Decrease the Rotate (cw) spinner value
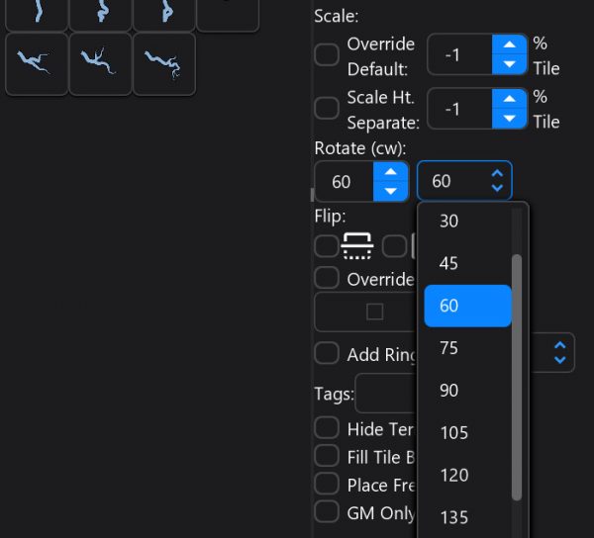 391,191
